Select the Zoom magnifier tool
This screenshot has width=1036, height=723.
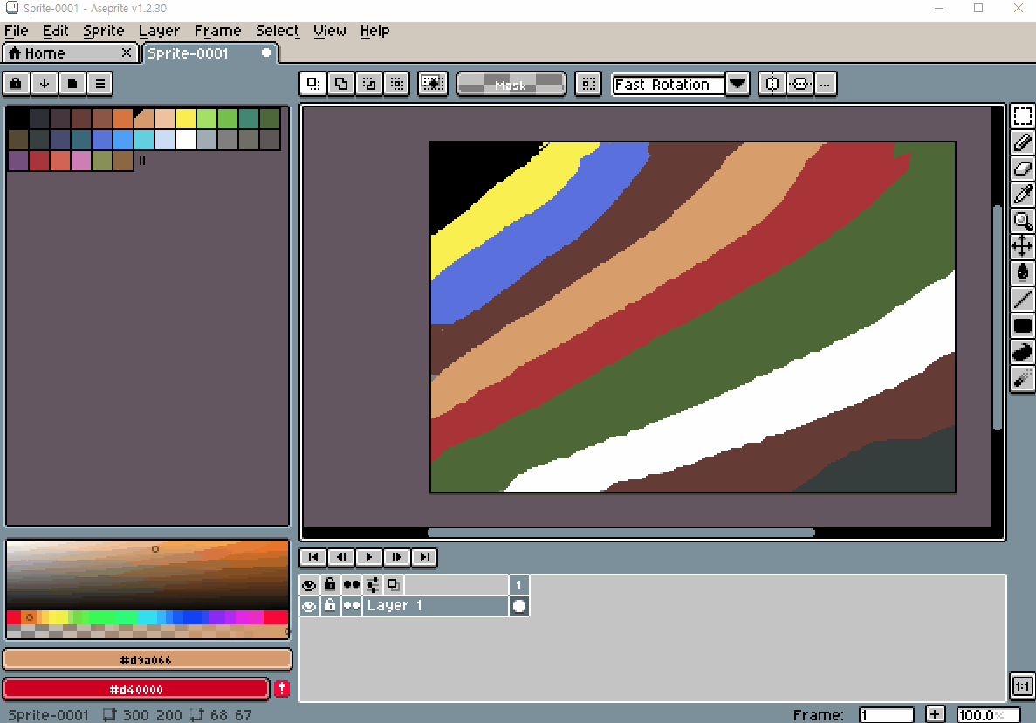coord(1022,221)
